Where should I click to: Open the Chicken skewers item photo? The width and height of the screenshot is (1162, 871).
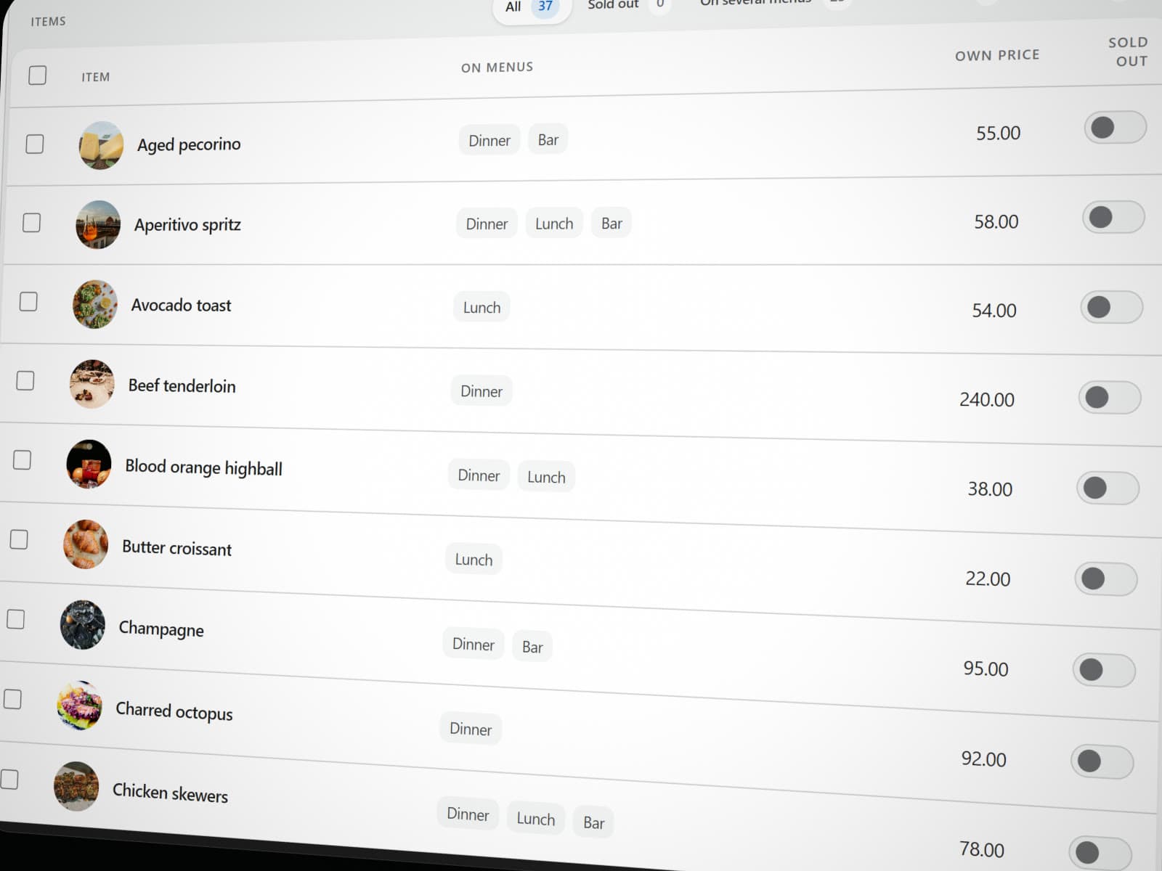point(76,786)
